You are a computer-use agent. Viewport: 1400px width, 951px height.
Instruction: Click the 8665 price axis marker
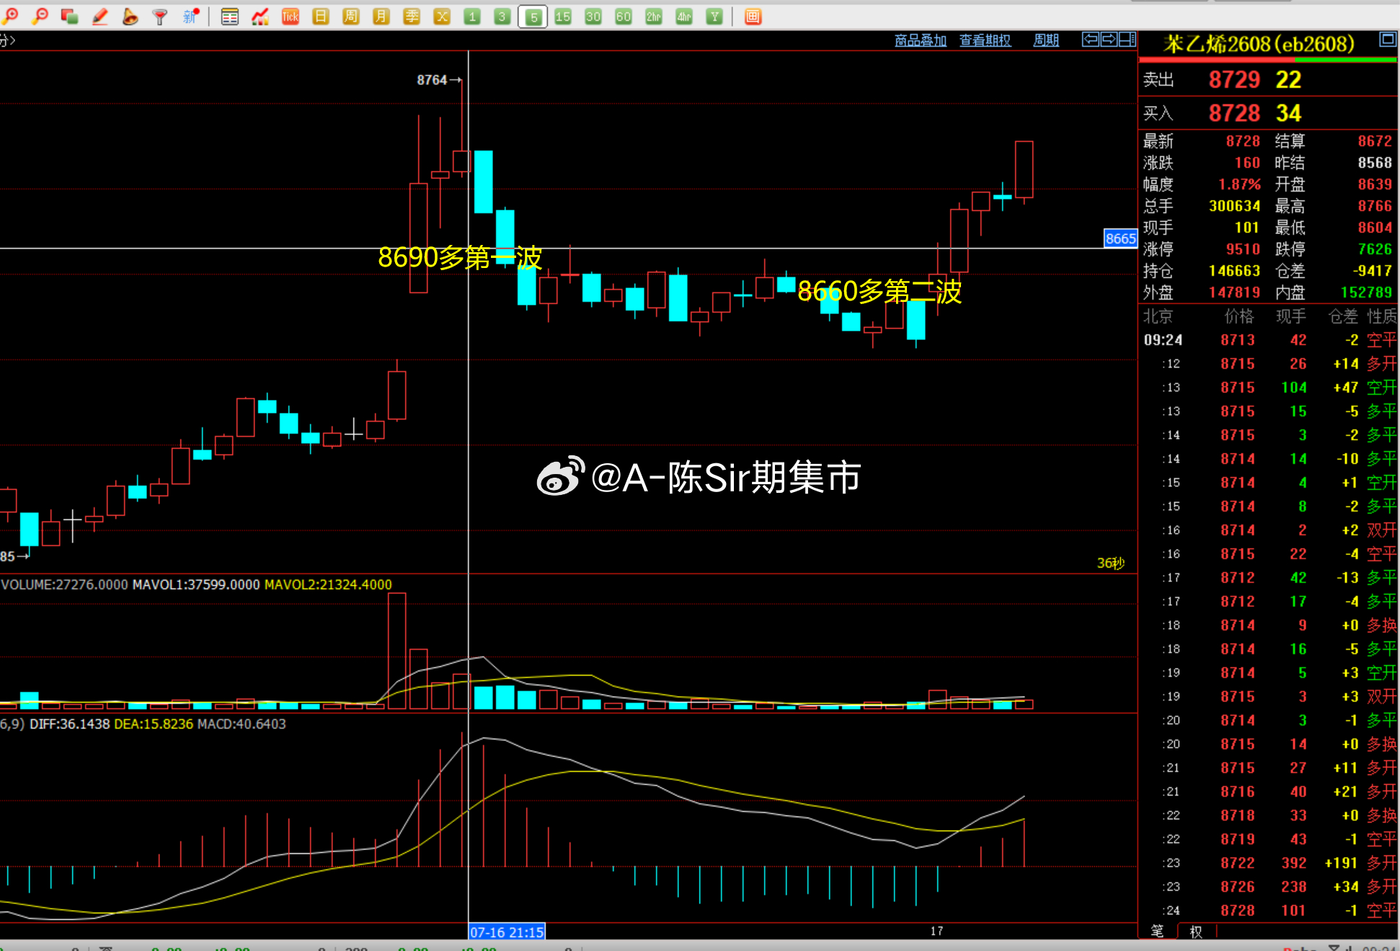[1120, 238]
